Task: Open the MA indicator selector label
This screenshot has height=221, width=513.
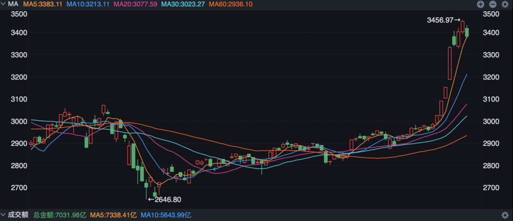Action: coord(13,4)
